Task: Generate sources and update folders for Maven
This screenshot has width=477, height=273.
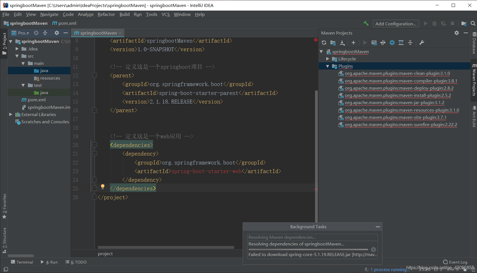Action: (x=333, y=43)
